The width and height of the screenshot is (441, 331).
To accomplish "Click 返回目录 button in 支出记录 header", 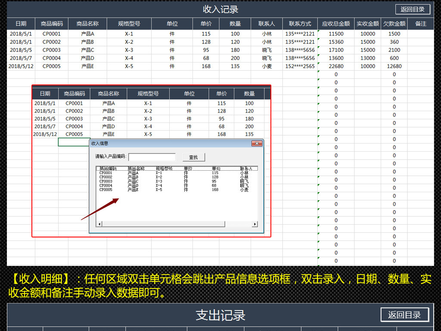I will 404,315.
